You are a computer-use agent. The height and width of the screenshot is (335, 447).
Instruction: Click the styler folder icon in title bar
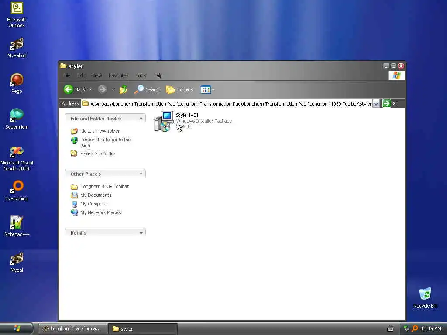pos(64,66)
